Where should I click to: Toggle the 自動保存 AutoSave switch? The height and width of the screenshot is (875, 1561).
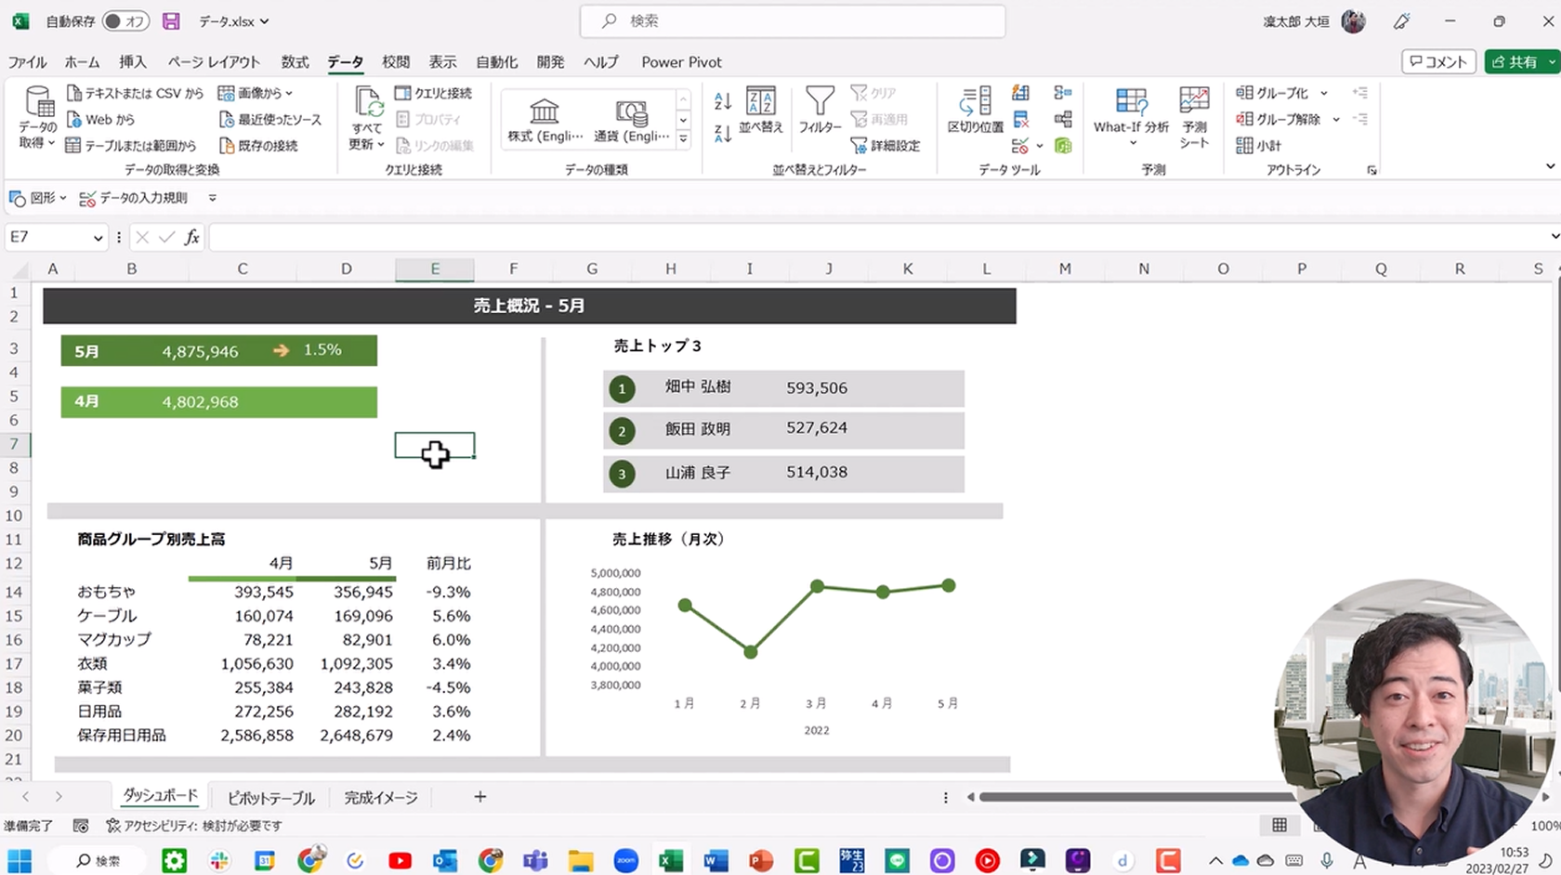(125, 20)
